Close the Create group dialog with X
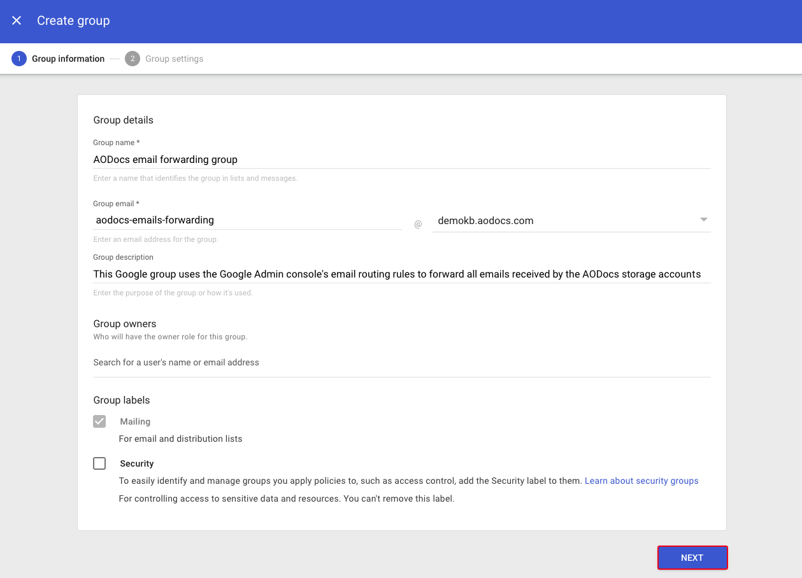Image resolution: width=802 pixels, height=578 pixels. point(17,20)
